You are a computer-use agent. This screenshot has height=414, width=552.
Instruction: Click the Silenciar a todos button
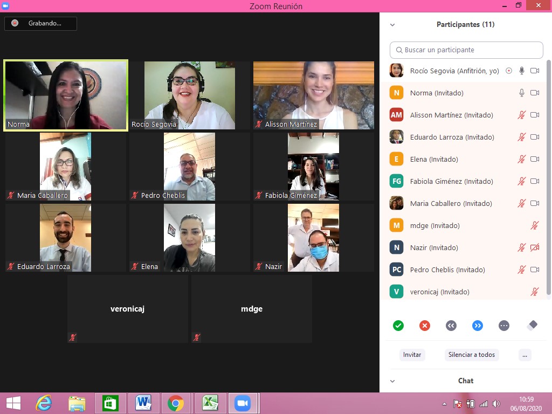(471, 355)
